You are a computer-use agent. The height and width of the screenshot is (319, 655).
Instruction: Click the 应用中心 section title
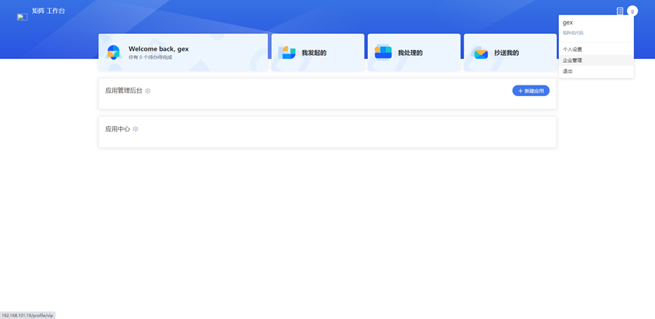pyautogui.click(x=117, y=129)
